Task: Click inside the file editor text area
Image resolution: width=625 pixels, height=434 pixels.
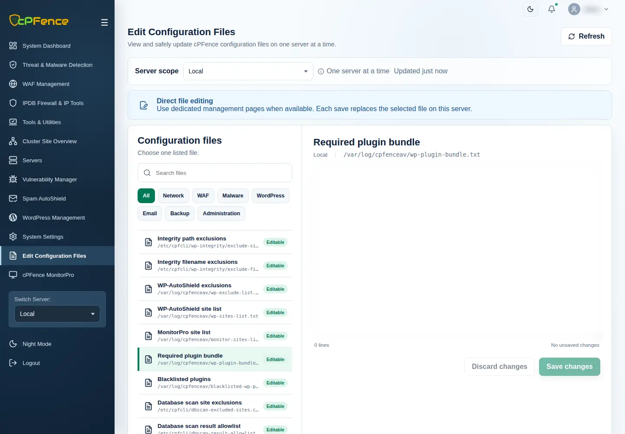Action: pos(457,251)
